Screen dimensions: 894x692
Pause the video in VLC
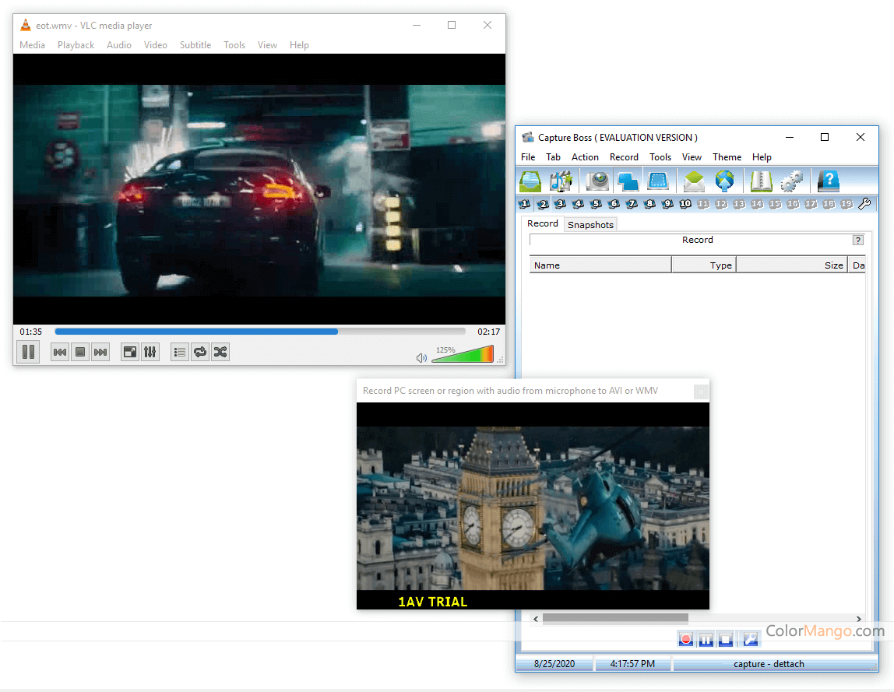coord(28,352)
